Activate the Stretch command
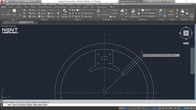 (x=33, y=16)
